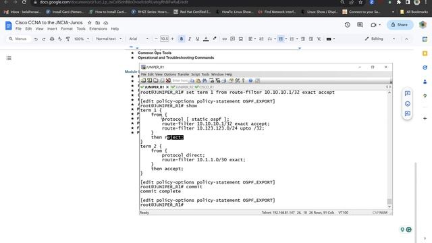Undo the last action in Docs

tap(36, 39)
